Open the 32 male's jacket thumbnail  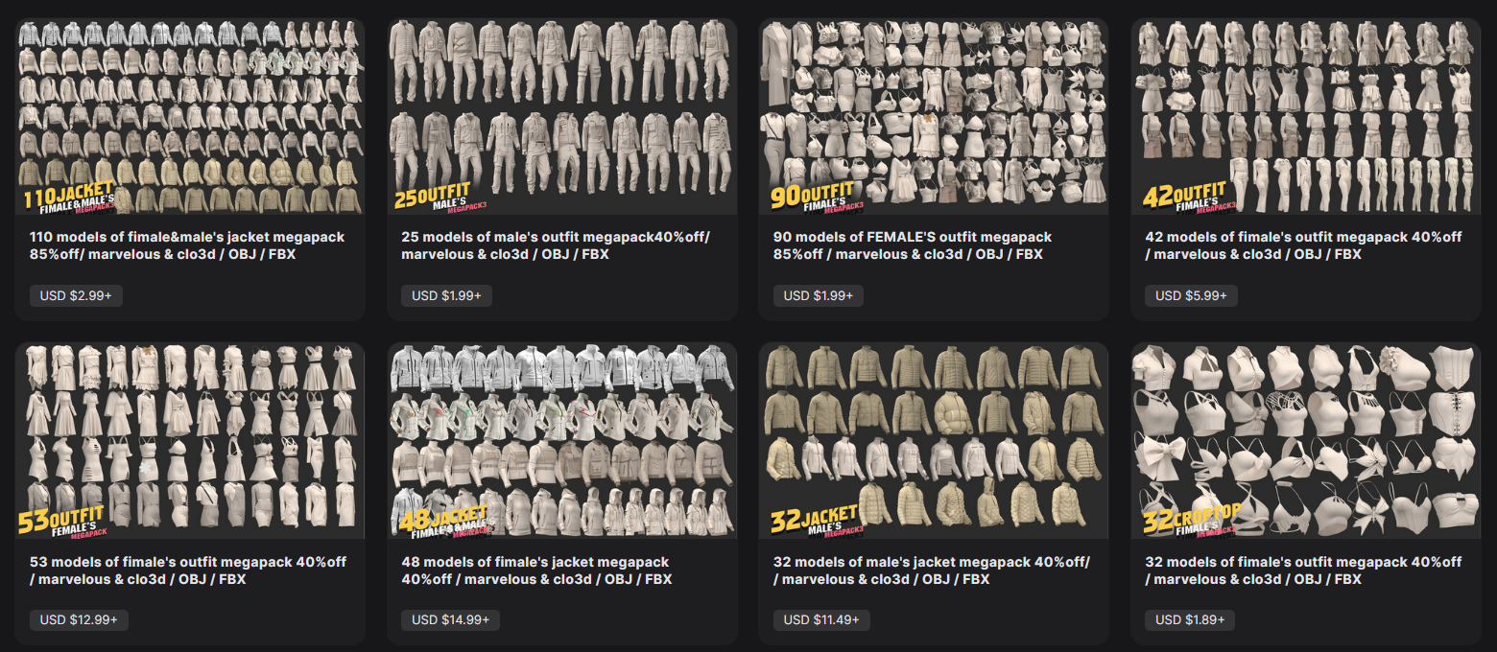[934, 441]
